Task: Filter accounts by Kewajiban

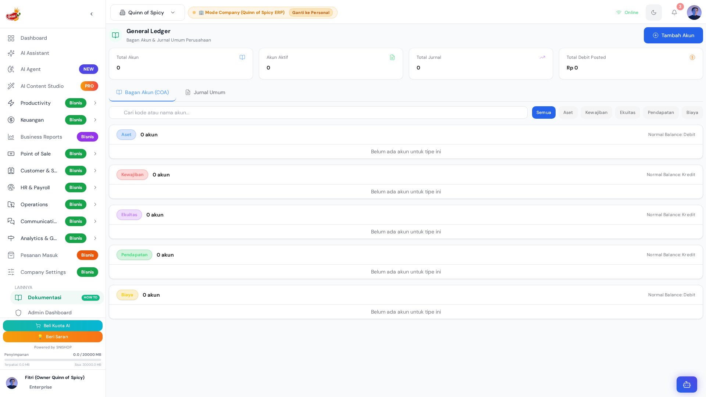Action: (596, 112)
